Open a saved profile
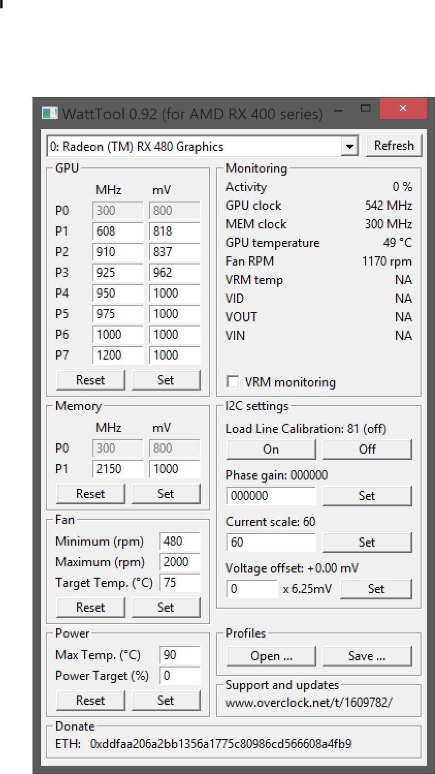The image size is (435, 774). point(271,656)
